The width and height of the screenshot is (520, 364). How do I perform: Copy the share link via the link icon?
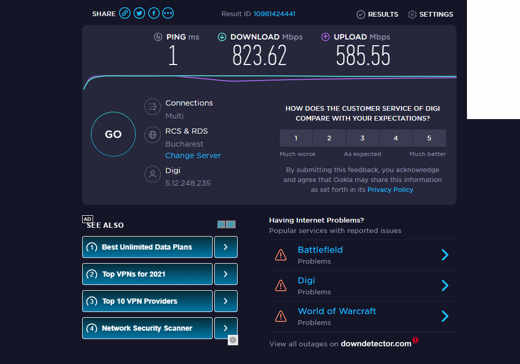point(125,14)
